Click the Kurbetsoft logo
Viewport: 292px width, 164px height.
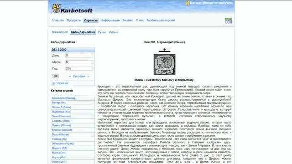(72, 9)
